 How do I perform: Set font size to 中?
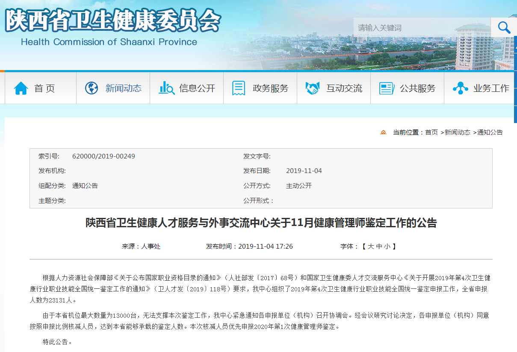379,246
